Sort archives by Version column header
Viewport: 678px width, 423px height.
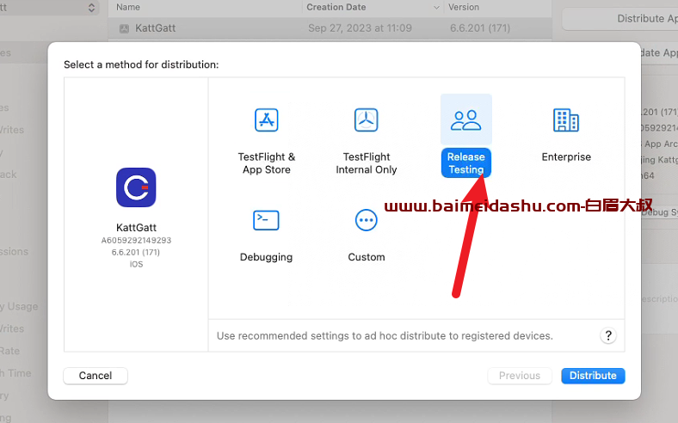coord(464,7)
